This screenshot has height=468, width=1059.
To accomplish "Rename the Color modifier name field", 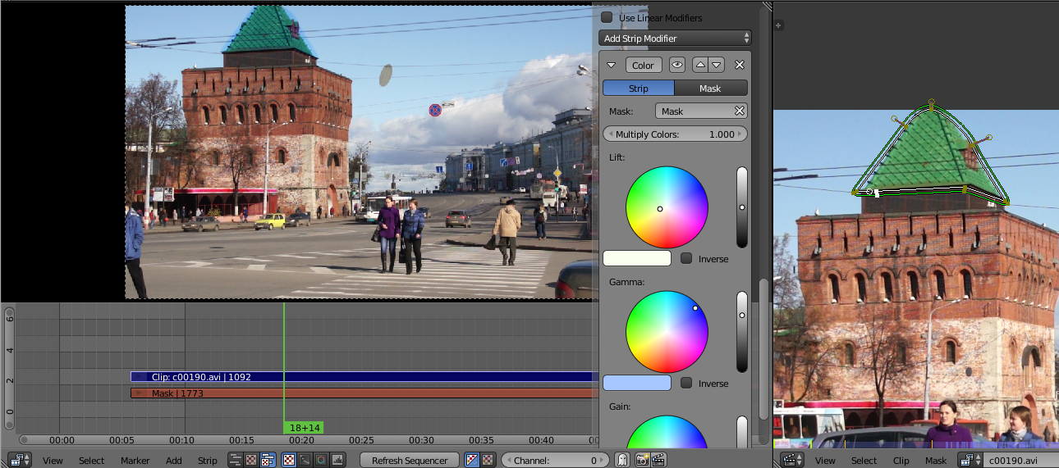I will click(644, 65).
